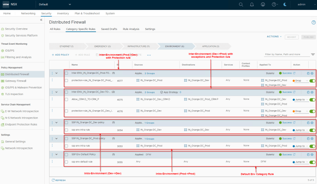
Task: Open kebab menu for Allow_CRM-D_TO-CRM_P rule
Action: point(53,99)
